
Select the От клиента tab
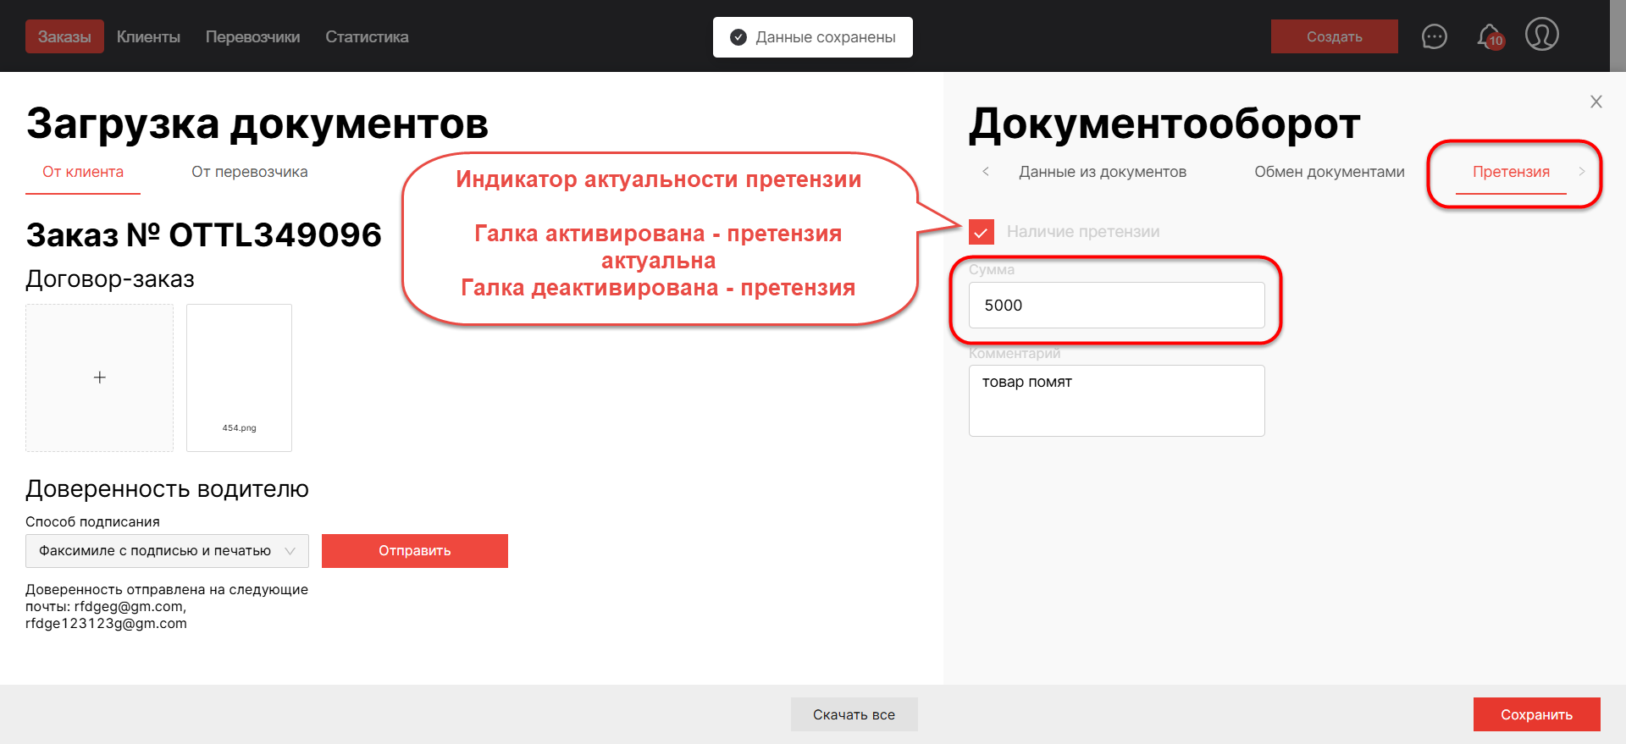83,172
